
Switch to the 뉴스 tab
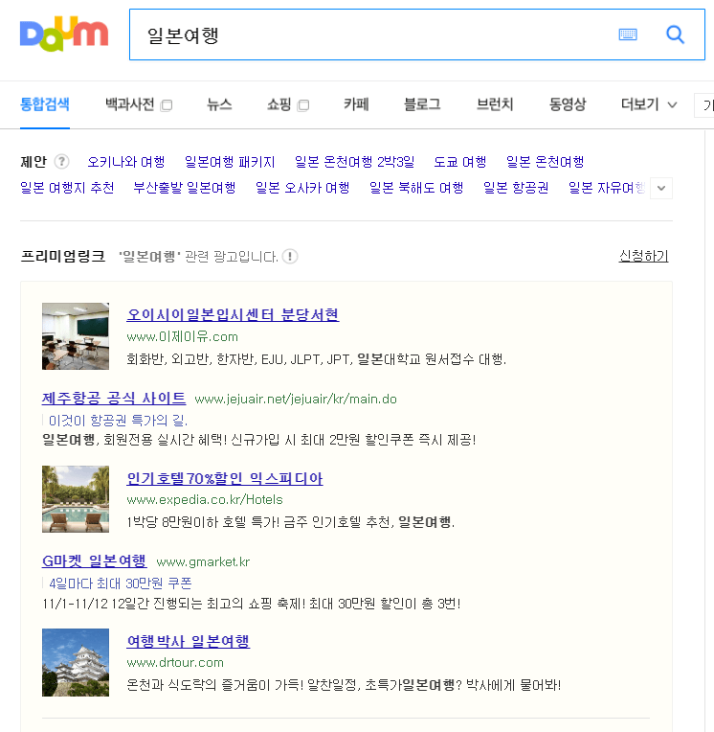[x=219, y=104]
